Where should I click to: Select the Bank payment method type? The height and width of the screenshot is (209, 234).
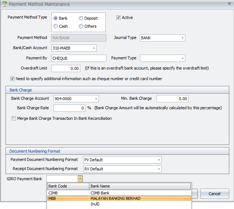coord(56,18)
